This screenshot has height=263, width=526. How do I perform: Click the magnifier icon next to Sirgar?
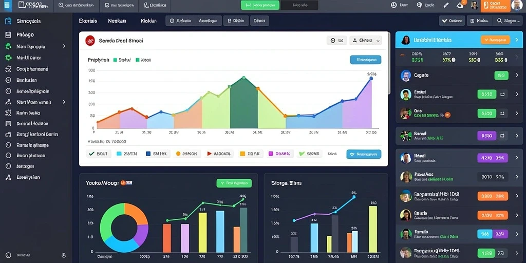pos(499,21)
